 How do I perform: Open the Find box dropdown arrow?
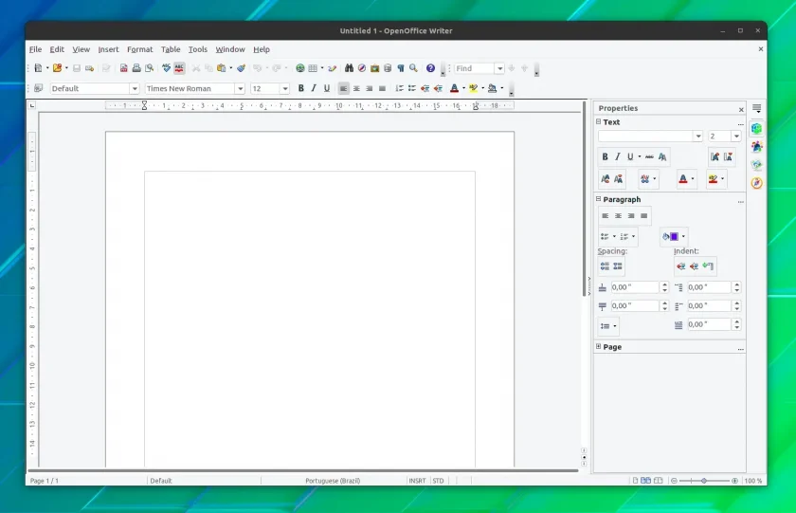(x=499, y=68)
